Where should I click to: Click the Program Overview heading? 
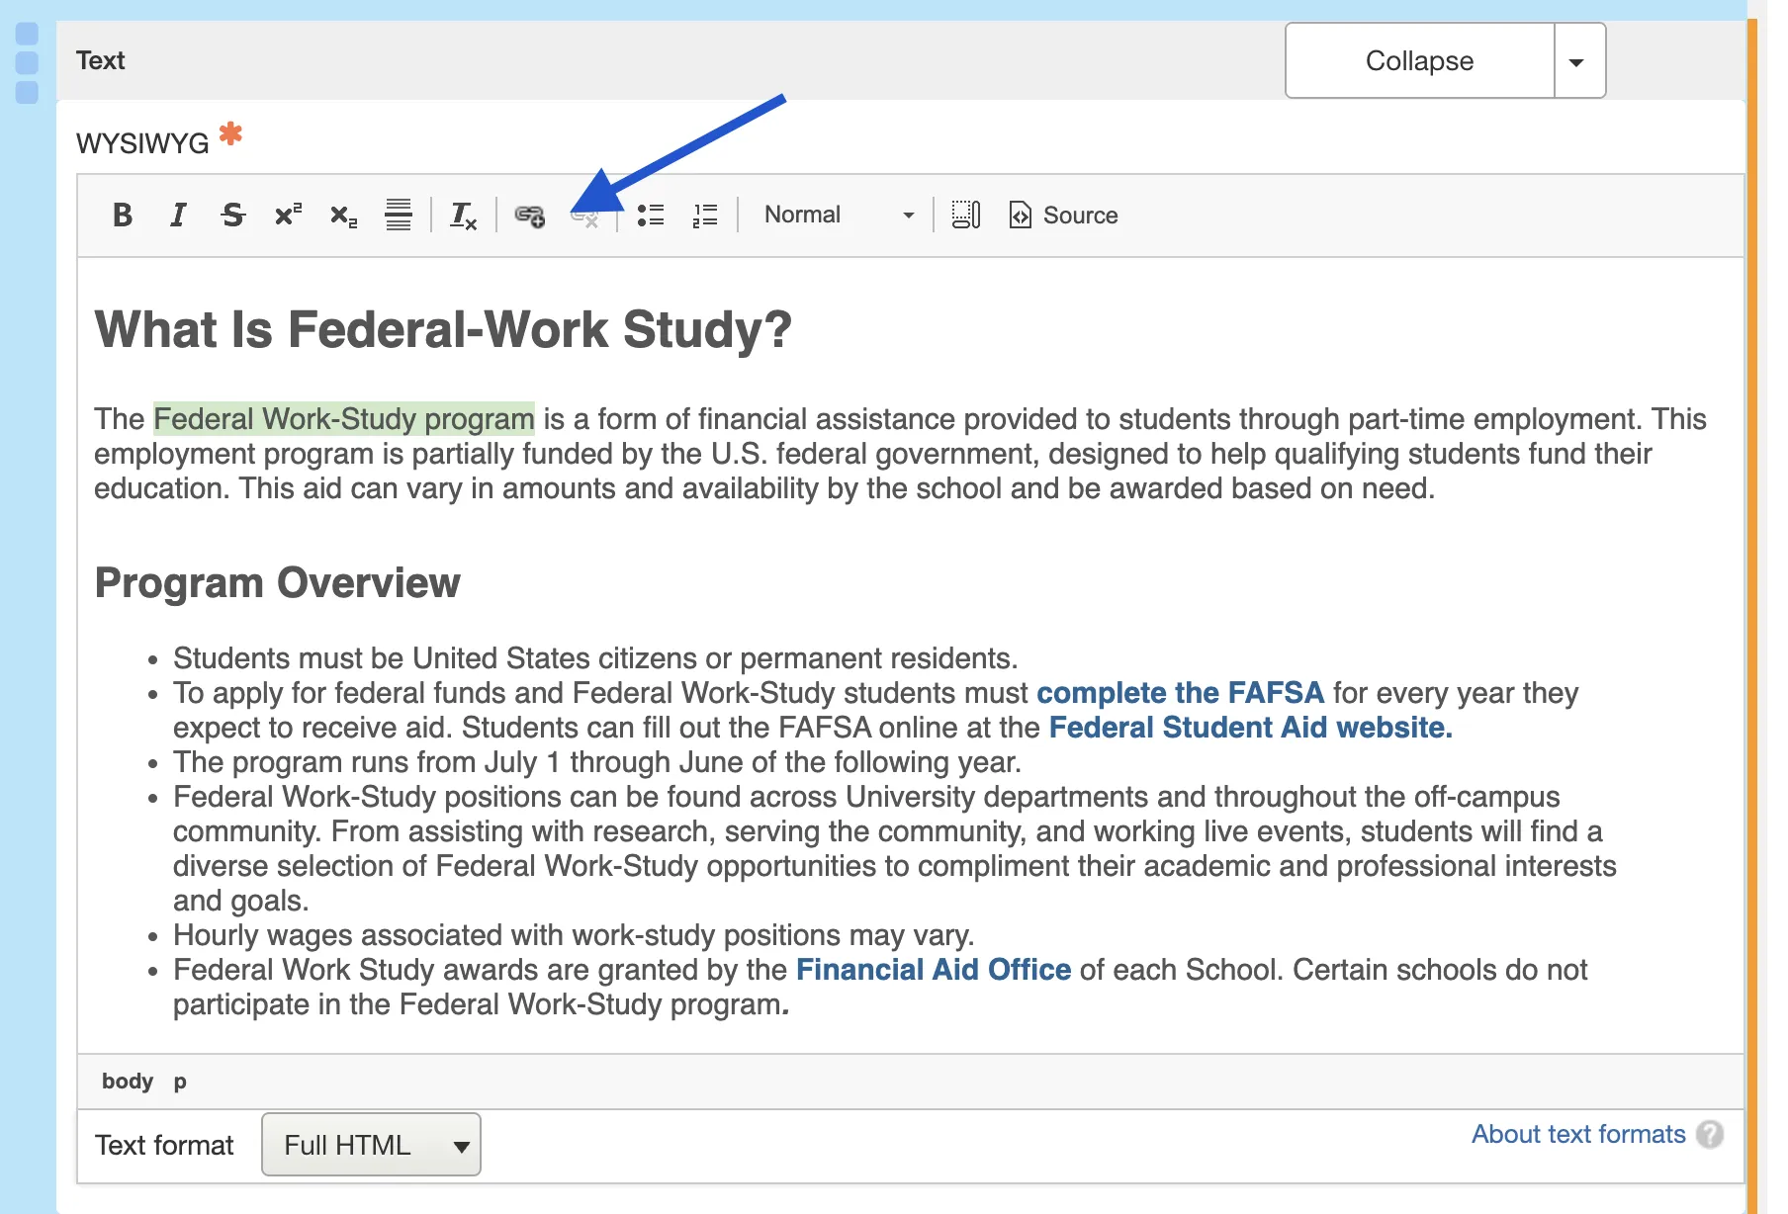277,583
